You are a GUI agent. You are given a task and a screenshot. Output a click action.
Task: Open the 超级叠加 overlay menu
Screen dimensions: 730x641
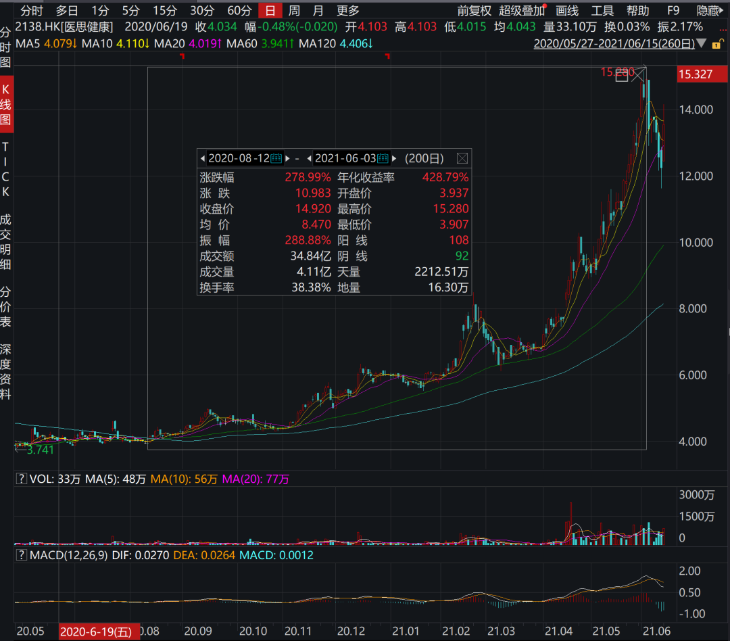click(x=521, y=10)
